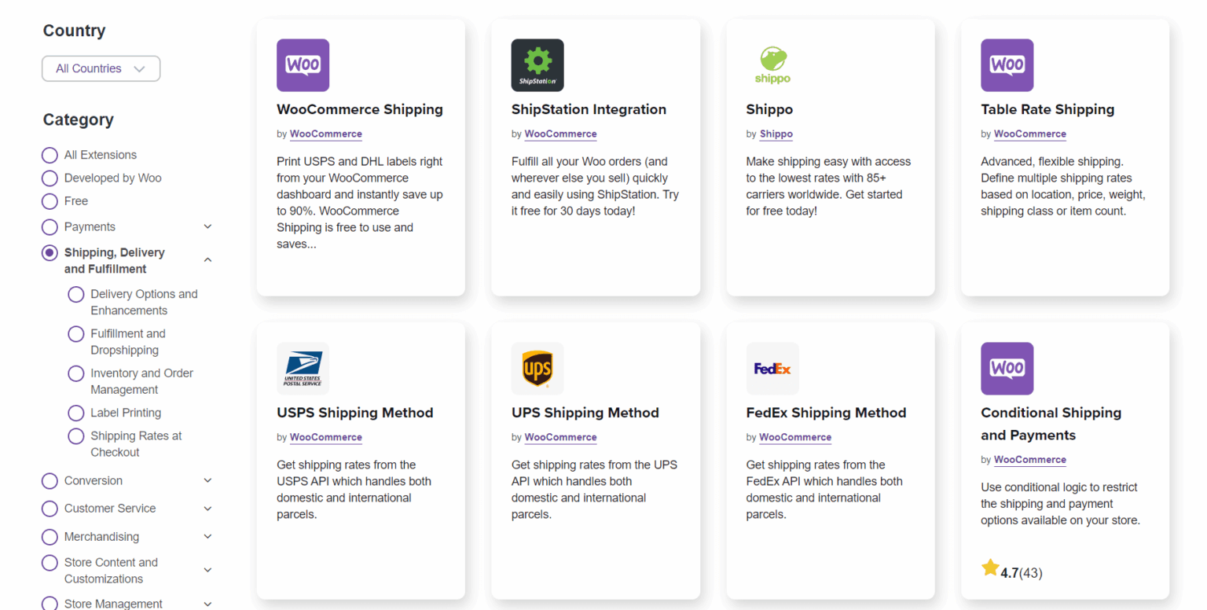
Task: Open the Shippo extension title
Action: coord(769,109)
